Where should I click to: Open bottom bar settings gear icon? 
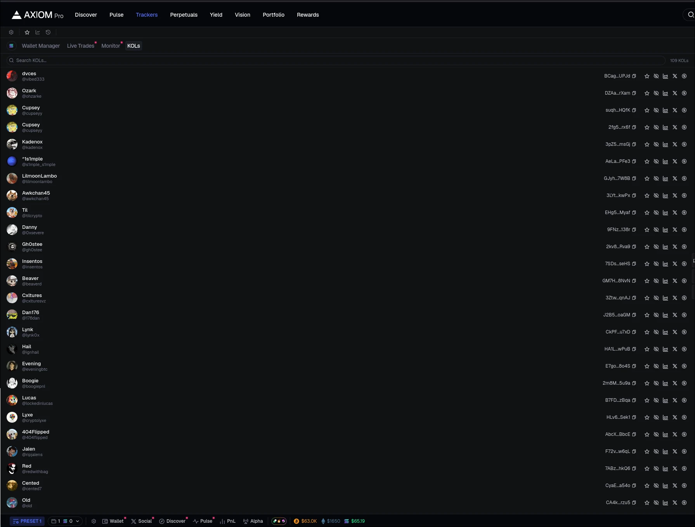tap(94, 521)
